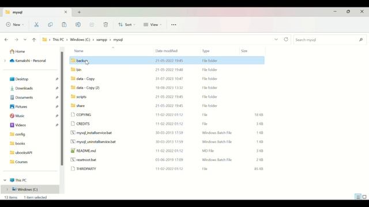The height and width of the screenshot is (207, 369).
Task: Expand Kamakshi - Personal tree node
Action: [x=5, y=61]
